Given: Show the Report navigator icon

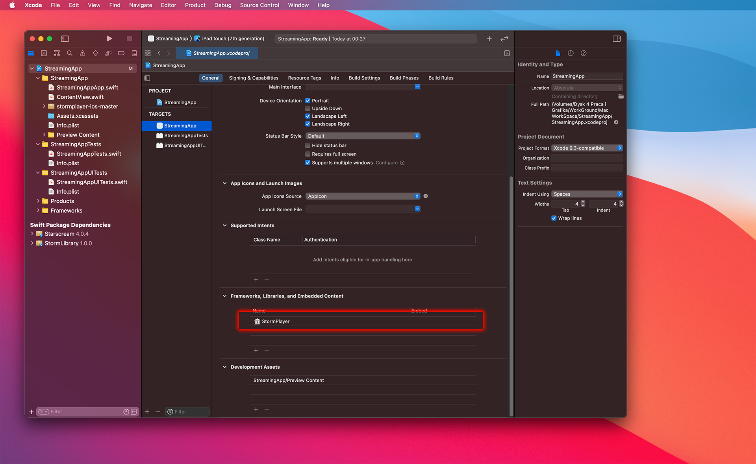Looking at the screenshot, I should 134,53.
